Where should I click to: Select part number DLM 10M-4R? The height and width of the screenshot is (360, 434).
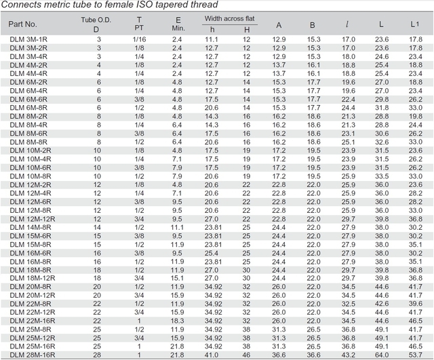coord(31,159)
